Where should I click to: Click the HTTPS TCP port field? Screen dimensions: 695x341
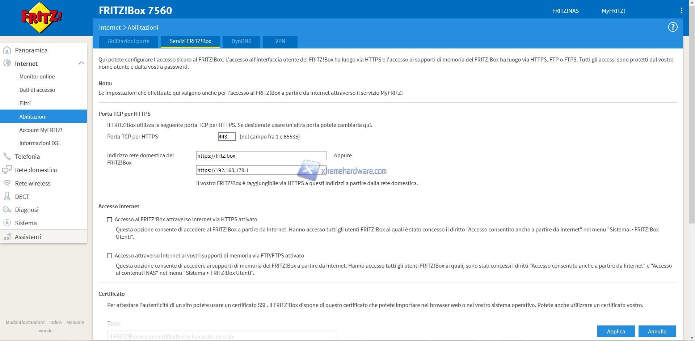coord(227,137)
